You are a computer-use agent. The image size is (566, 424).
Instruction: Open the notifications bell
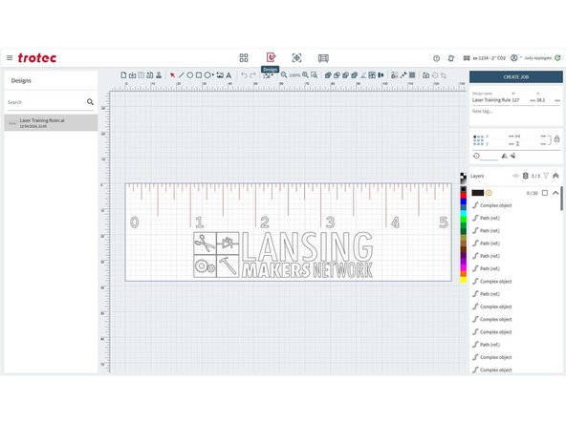point(451,58)
